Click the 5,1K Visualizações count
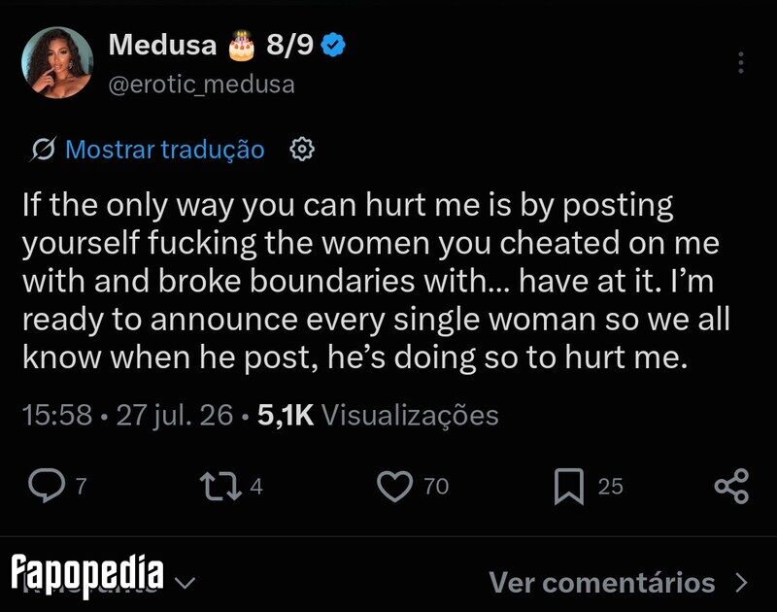The width and height of the screenshot is (777, 612). point(378,415)
